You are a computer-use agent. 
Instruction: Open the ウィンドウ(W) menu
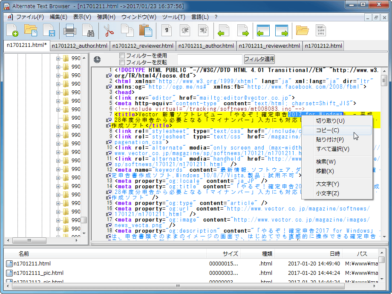click(x=139, y=17)
